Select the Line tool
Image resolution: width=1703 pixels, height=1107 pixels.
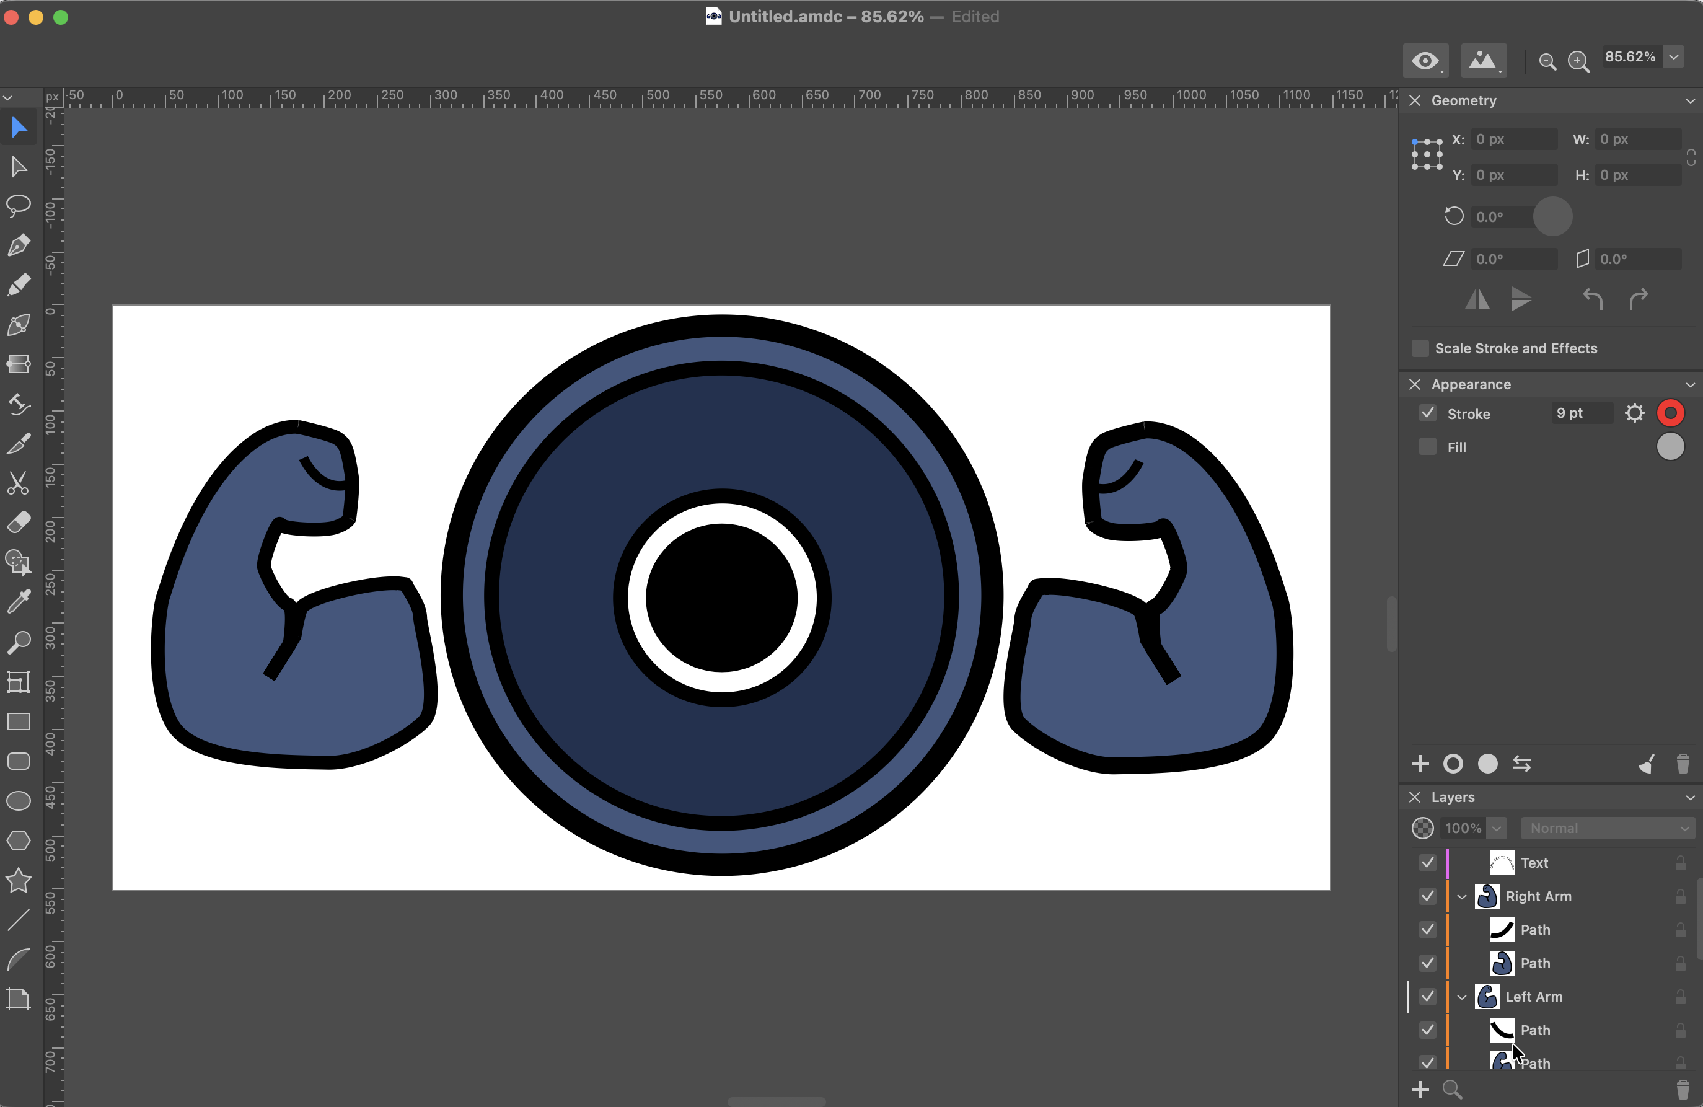click(19, 920)
